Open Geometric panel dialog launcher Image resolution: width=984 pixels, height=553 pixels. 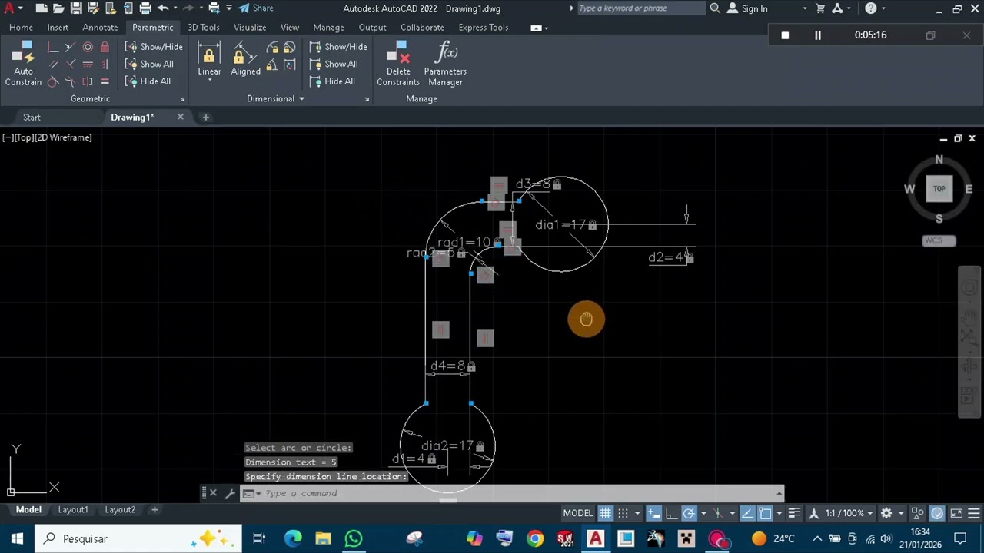pos(182,99)
